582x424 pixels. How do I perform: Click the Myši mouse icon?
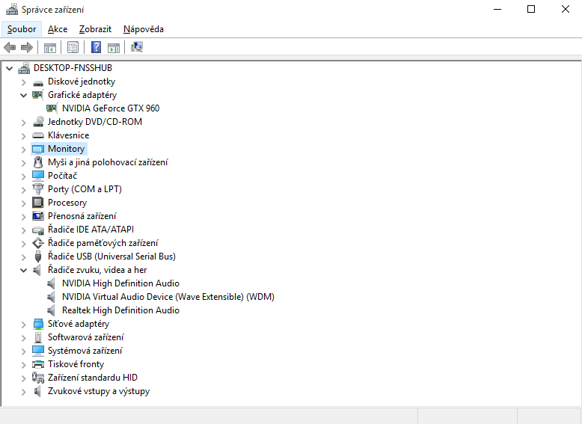pyautogui.click(x=38, y=162)
